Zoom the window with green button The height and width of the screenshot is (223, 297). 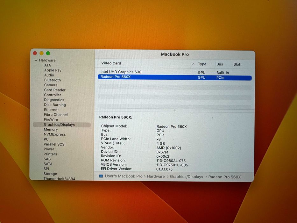(48, 53)
